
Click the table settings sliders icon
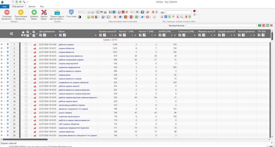[x=12, y=34]
